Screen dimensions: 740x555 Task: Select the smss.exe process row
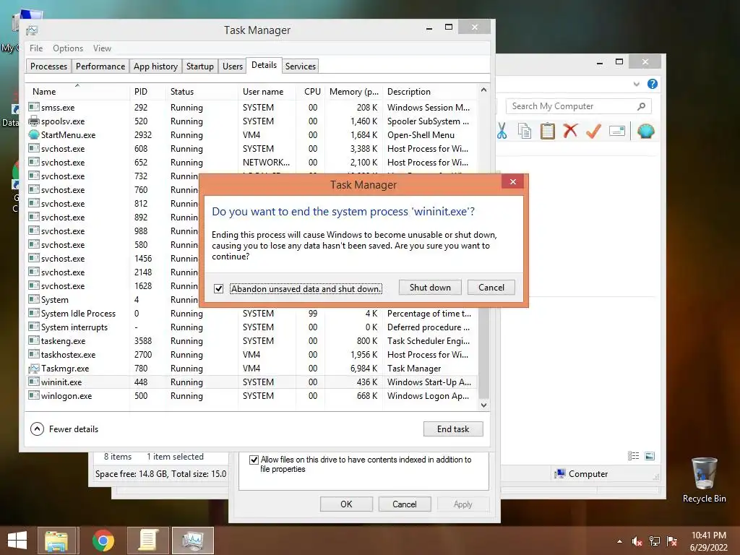pos(252,107)
